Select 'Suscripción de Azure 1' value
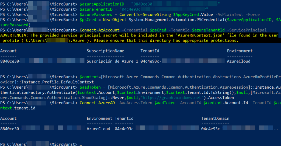The width and height of the screenshot is (281, 146). point(112,61)
